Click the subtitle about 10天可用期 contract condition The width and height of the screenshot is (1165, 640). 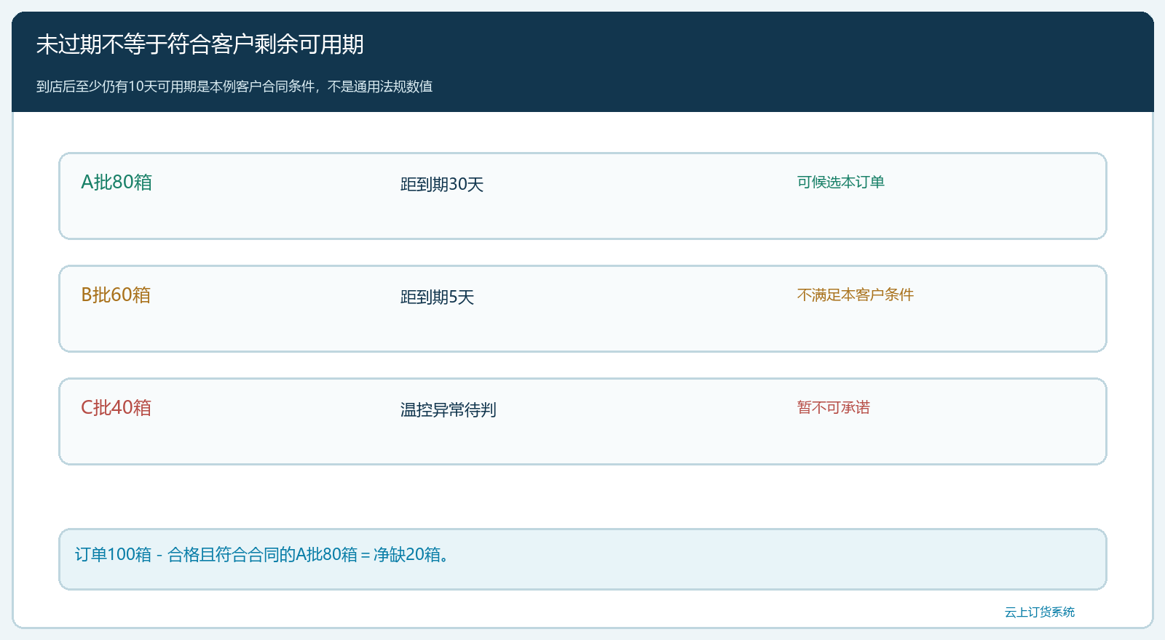(x=234, y=87)
